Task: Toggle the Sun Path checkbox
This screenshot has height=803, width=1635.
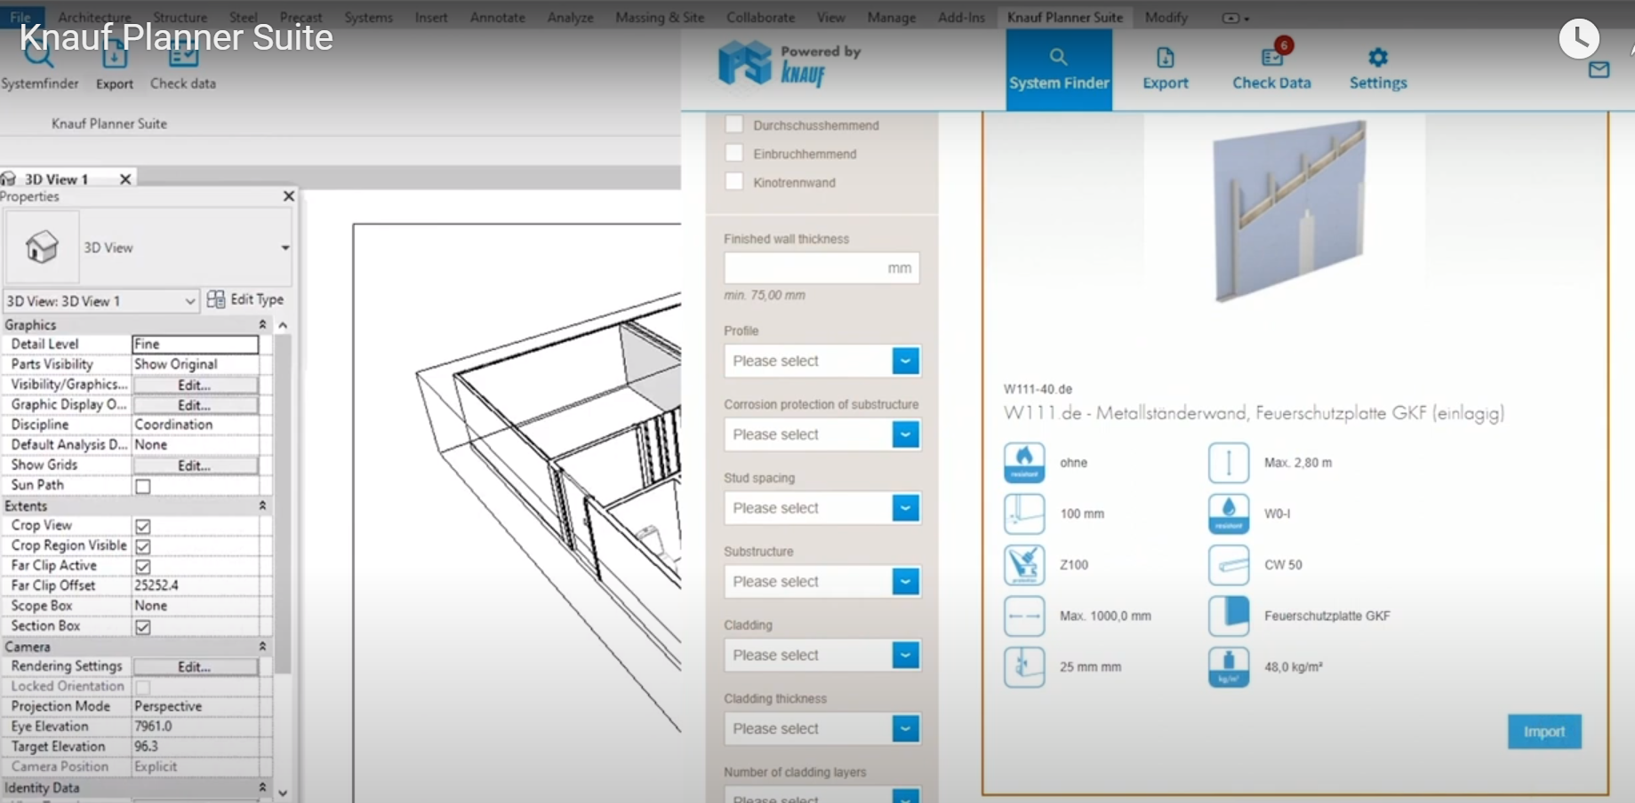Action: [x=142, y=486]
